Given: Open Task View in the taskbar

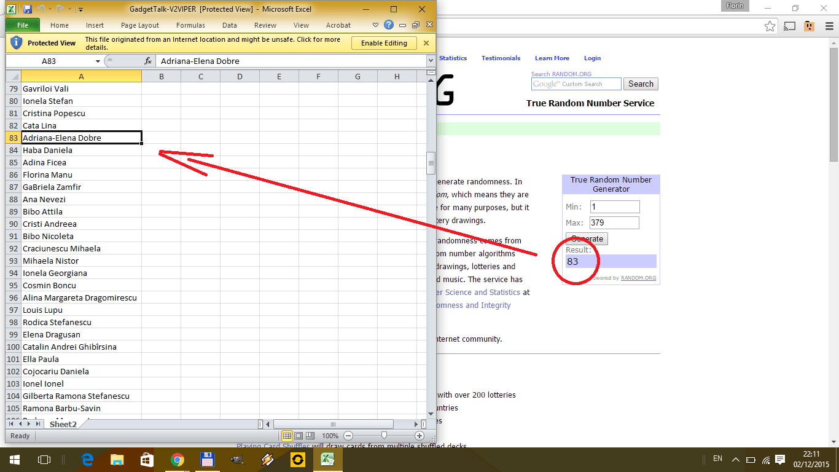Looking at the screenshot, I should (44, 459).
